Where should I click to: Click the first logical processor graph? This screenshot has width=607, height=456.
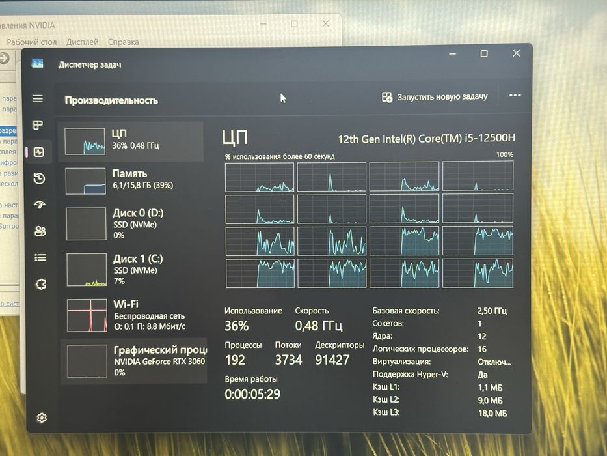click(260, 177)
